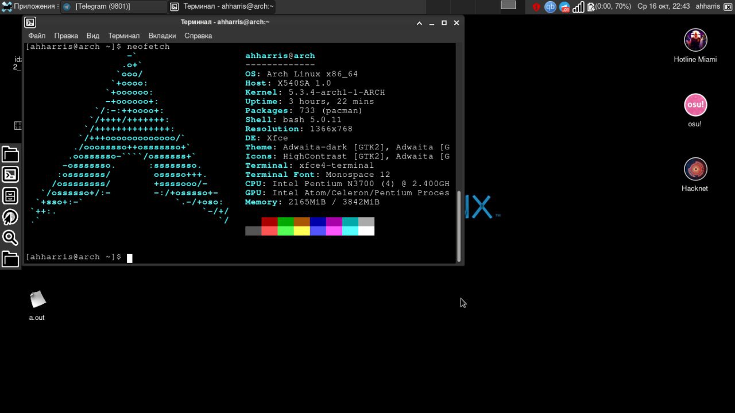
Task: Click the Resolution: 1366x768 line
Action: pos(299,129)
